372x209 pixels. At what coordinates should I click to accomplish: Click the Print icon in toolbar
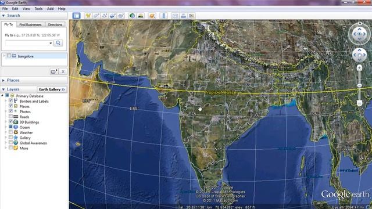[184, 16]
